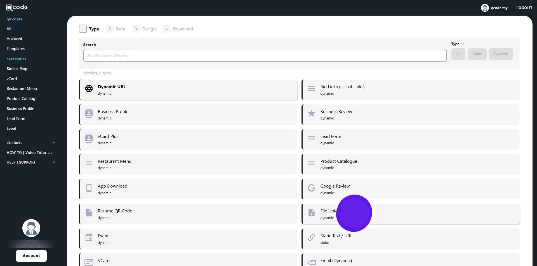Click the Resume QR Code document icon

[x=89, y=213]
